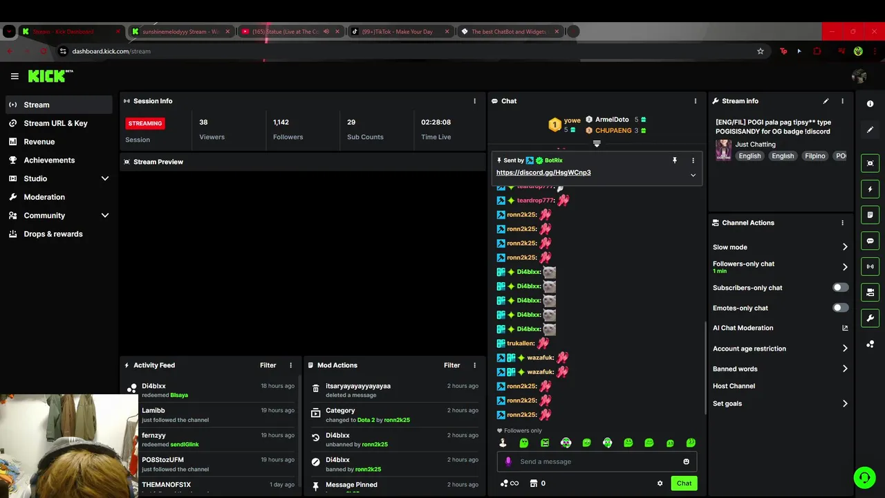
Task: Open Account age restriction settings
Action: tap(781, 349)
